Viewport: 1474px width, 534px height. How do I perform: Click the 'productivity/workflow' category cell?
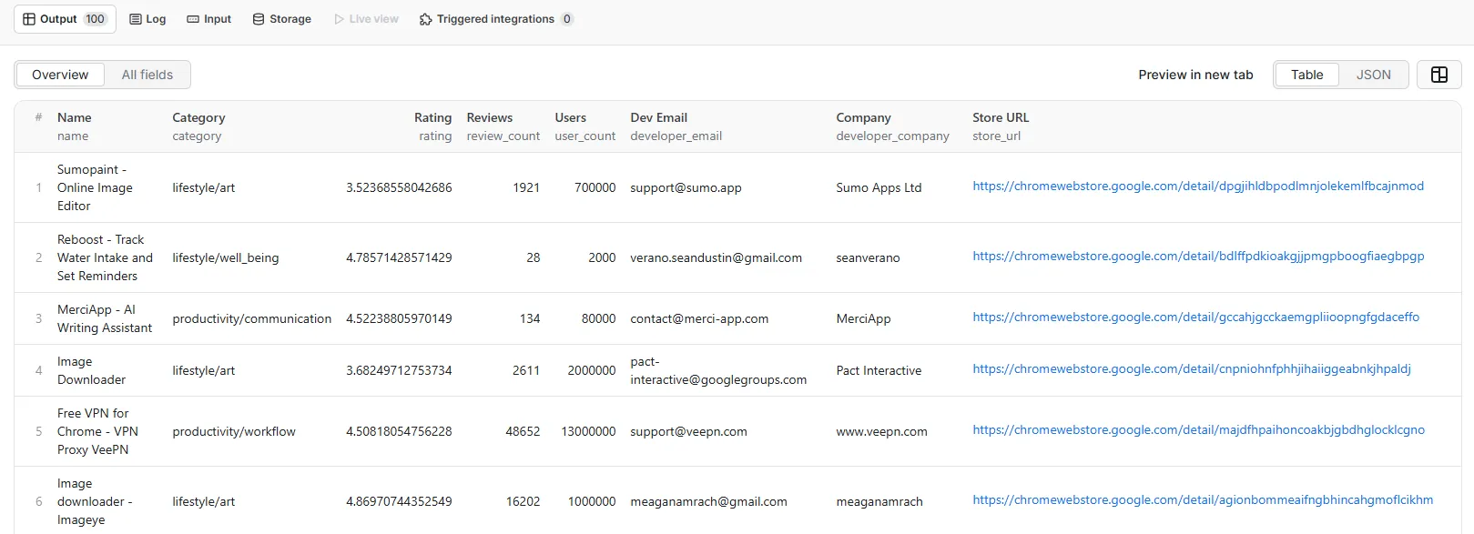[x=234, y=431]
